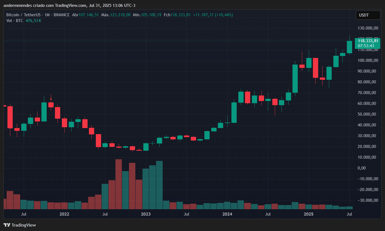This screenshot has width=385, height=231.
Task: Click the 60.000,00 price axis label
Action: click(367, 103)
